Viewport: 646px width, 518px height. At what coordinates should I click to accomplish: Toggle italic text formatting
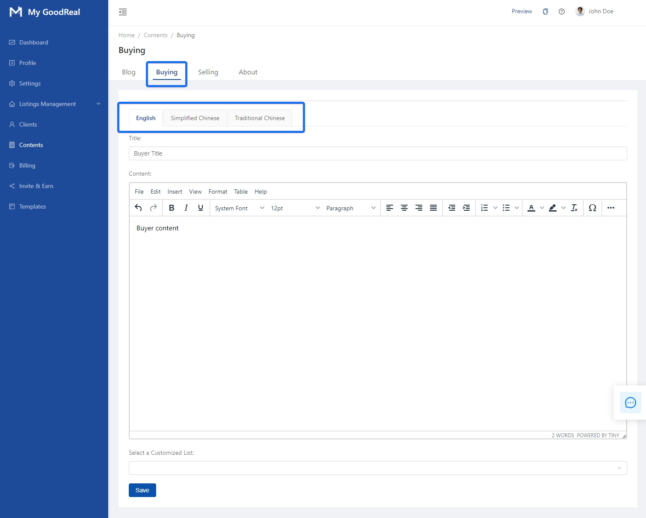[186, 208]
